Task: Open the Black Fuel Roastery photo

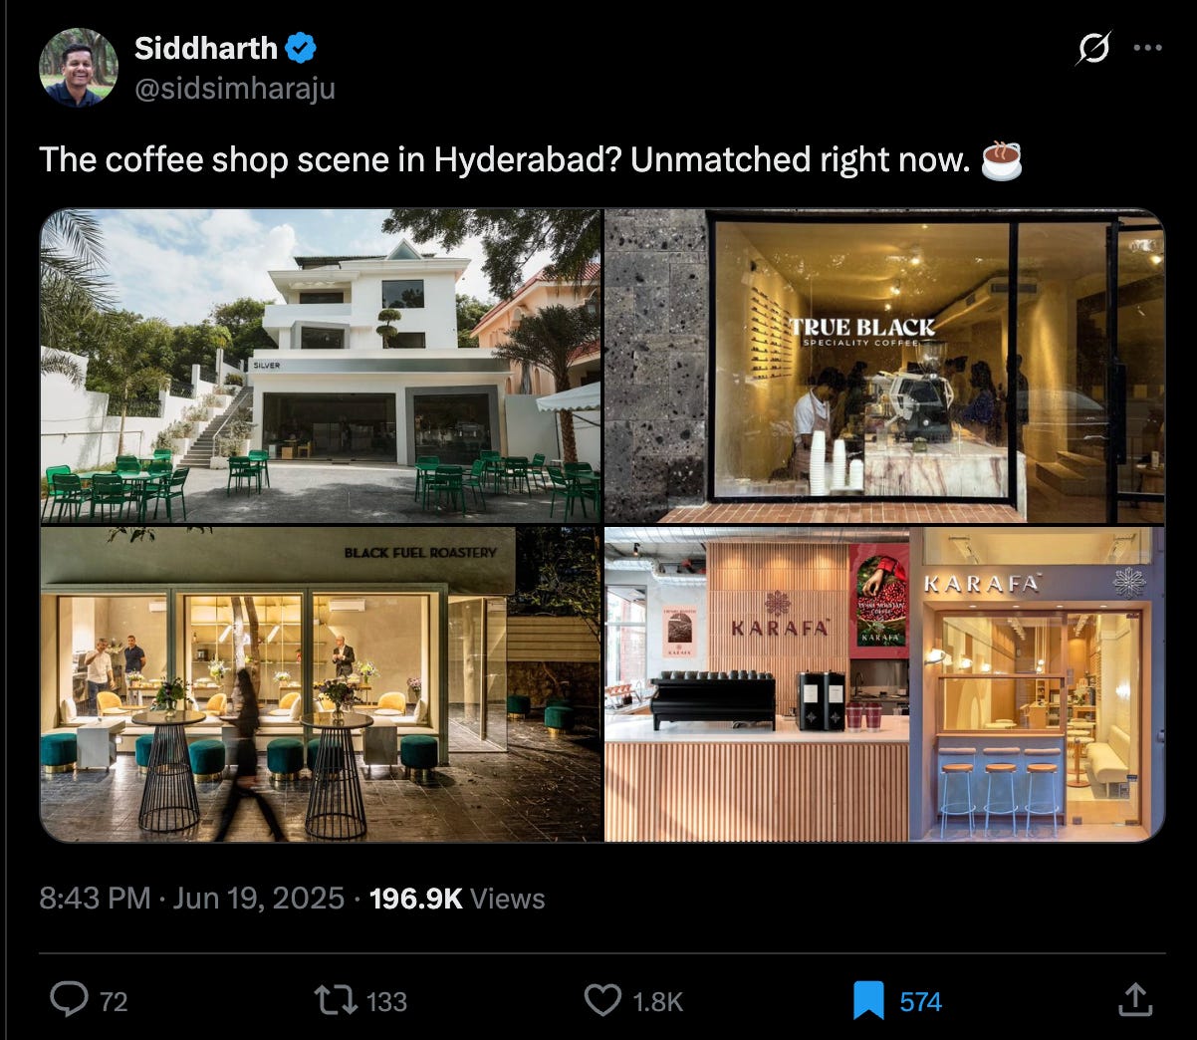Action: point(321,684)
